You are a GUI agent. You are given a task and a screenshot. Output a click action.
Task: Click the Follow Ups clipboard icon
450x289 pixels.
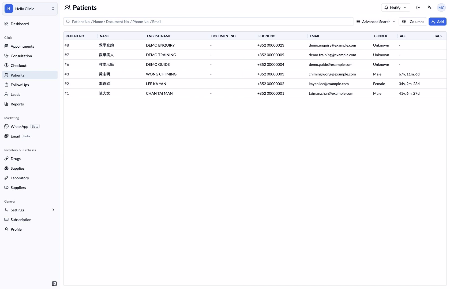click(6, 85)
